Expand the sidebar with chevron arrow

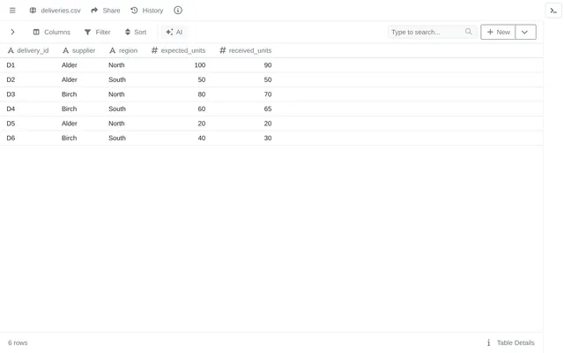12,32
